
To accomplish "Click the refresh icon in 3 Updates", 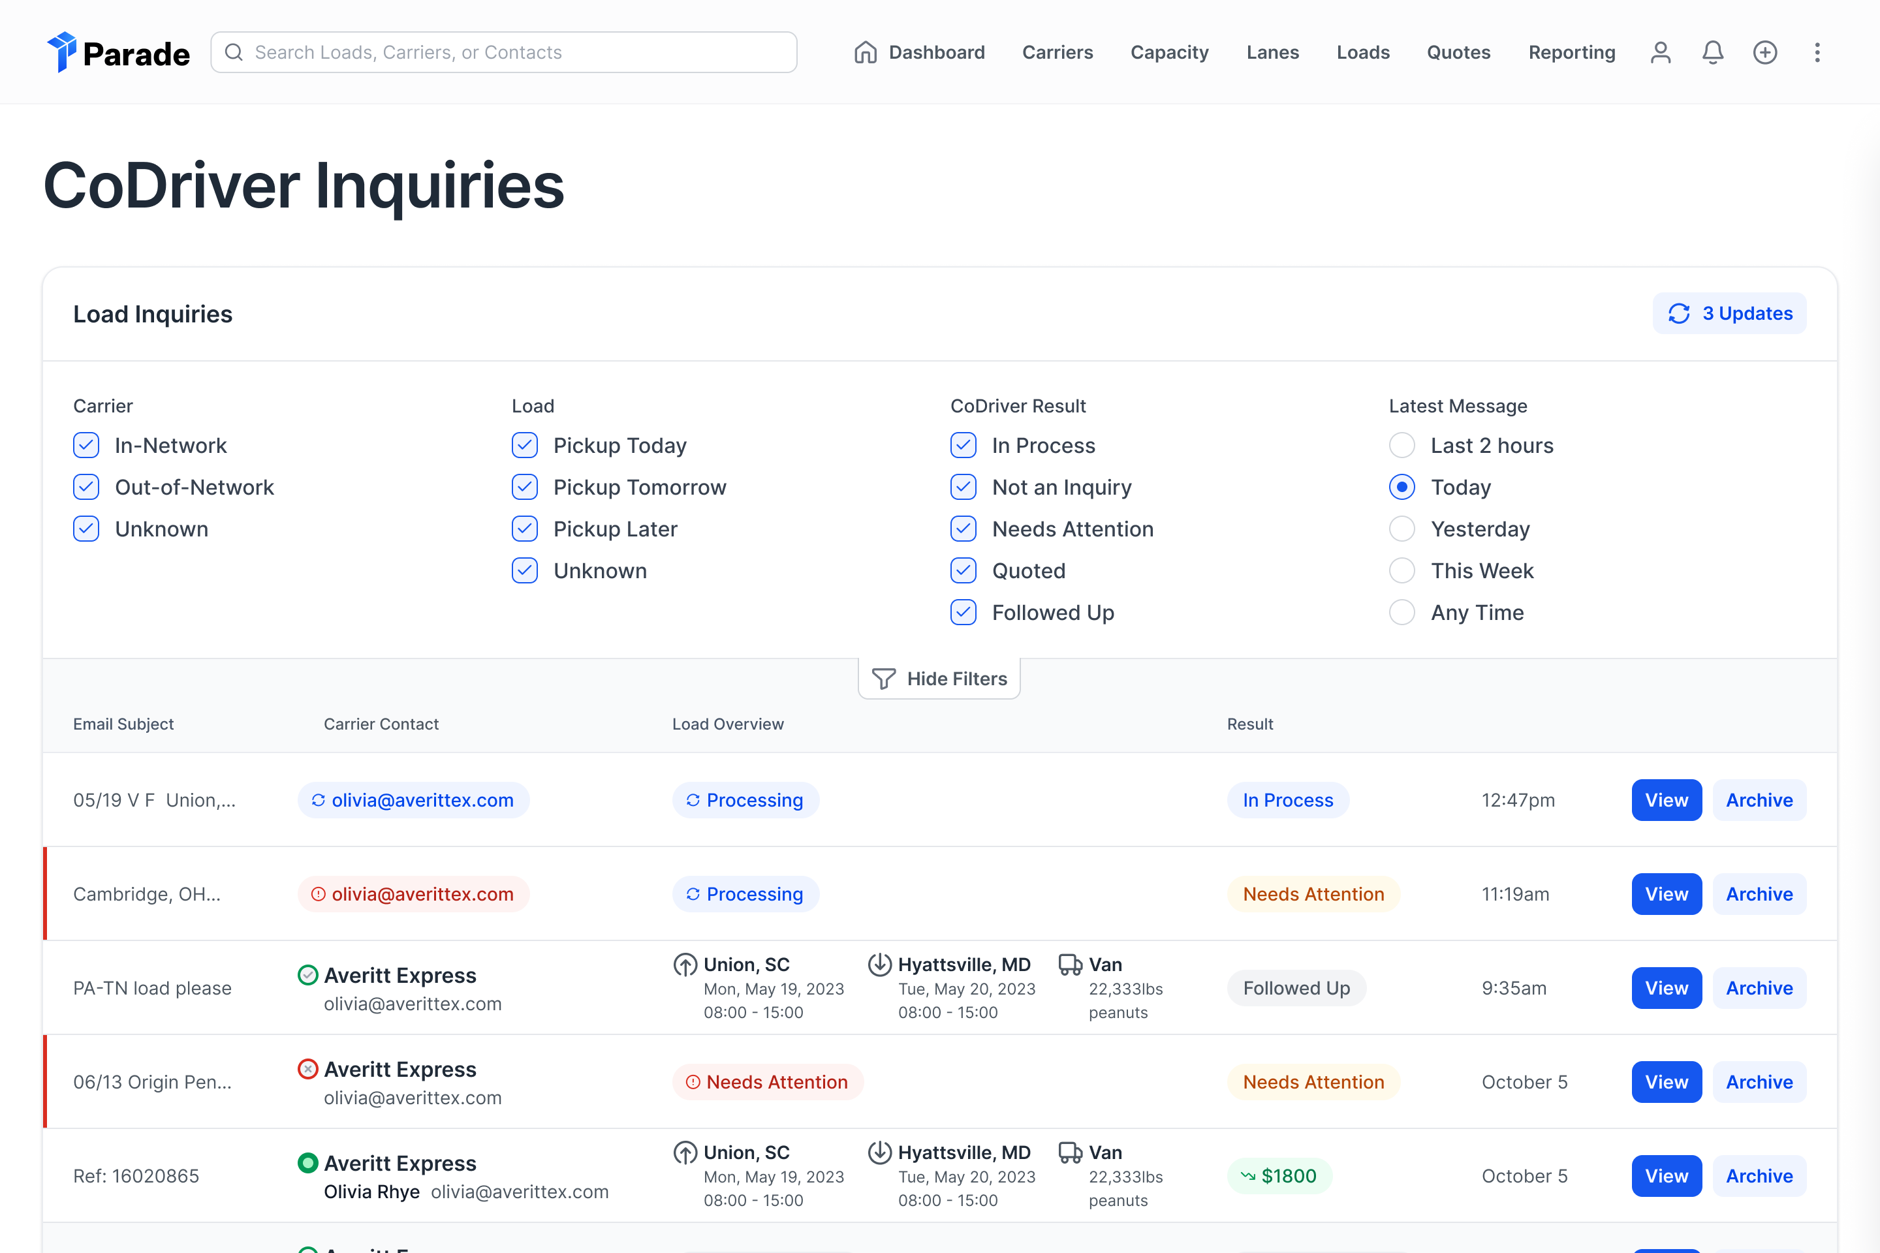I will point(1678,313).
